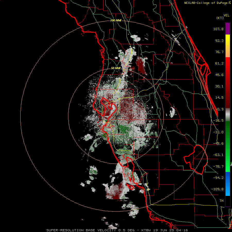Select the 92.3 velocity scale value
232x232 pixels.
219,40
